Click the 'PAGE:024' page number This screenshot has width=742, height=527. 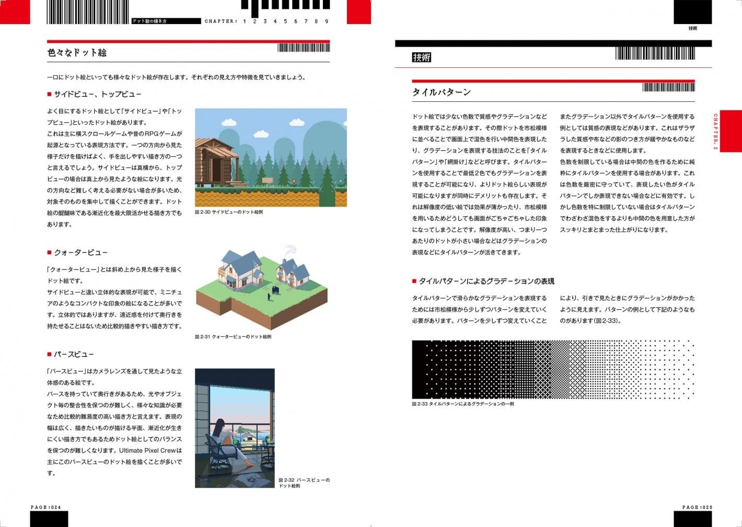pyautogui.click(x=46, y=507)
